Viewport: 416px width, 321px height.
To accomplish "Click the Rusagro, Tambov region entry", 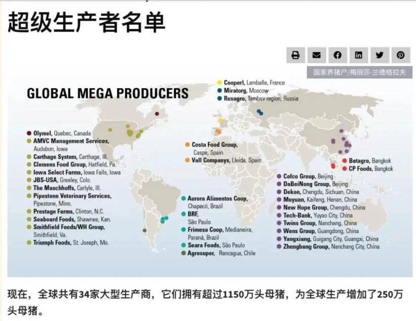I will tap(258, 99).
